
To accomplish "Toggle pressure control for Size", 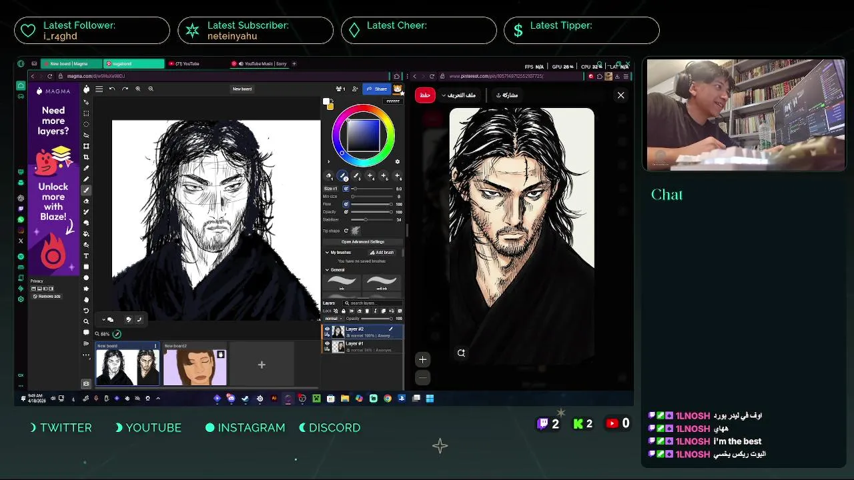I will [x=346, y=189].
